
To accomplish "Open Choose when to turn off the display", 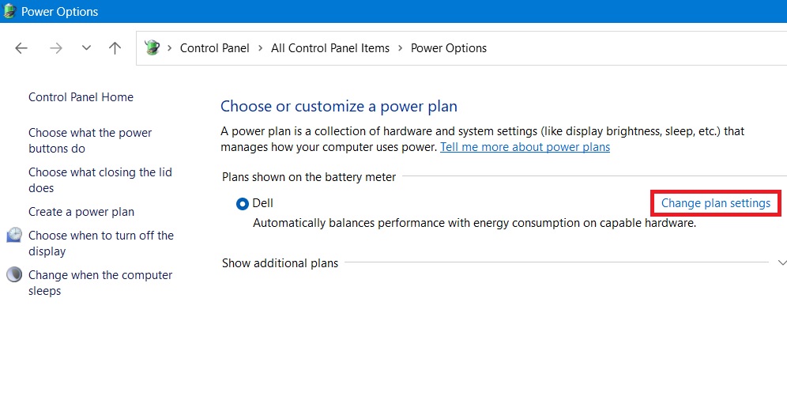I will 101,243.
